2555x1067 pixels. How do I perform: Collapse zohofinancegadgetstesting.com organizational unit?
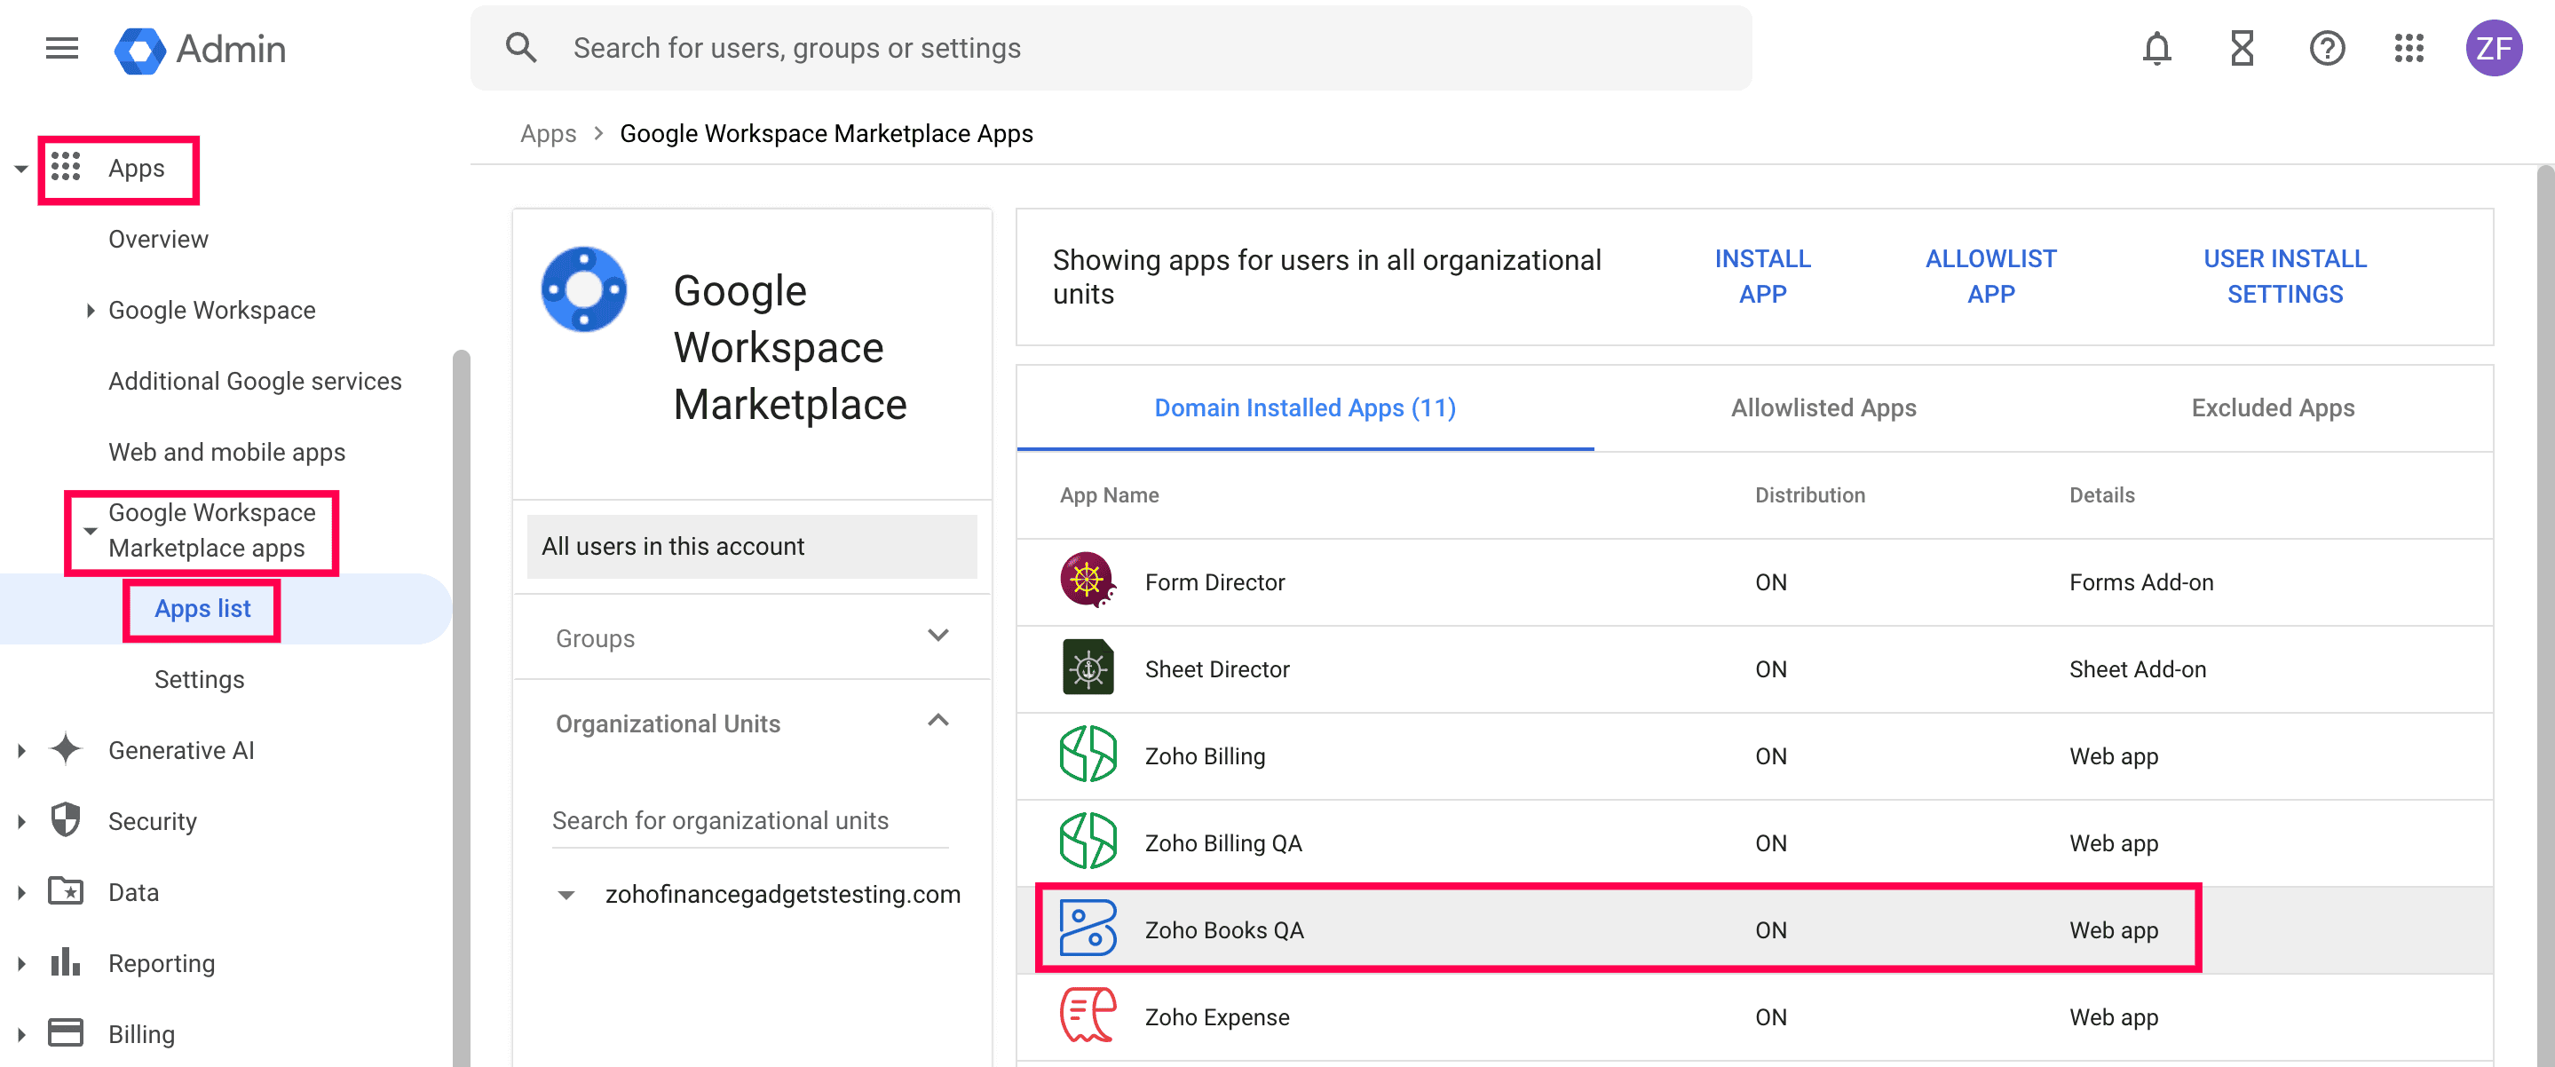point(567,894)
